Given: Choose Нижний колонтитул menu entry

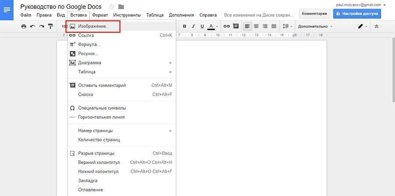Looking at the screenshot, I should coord(122,171).
